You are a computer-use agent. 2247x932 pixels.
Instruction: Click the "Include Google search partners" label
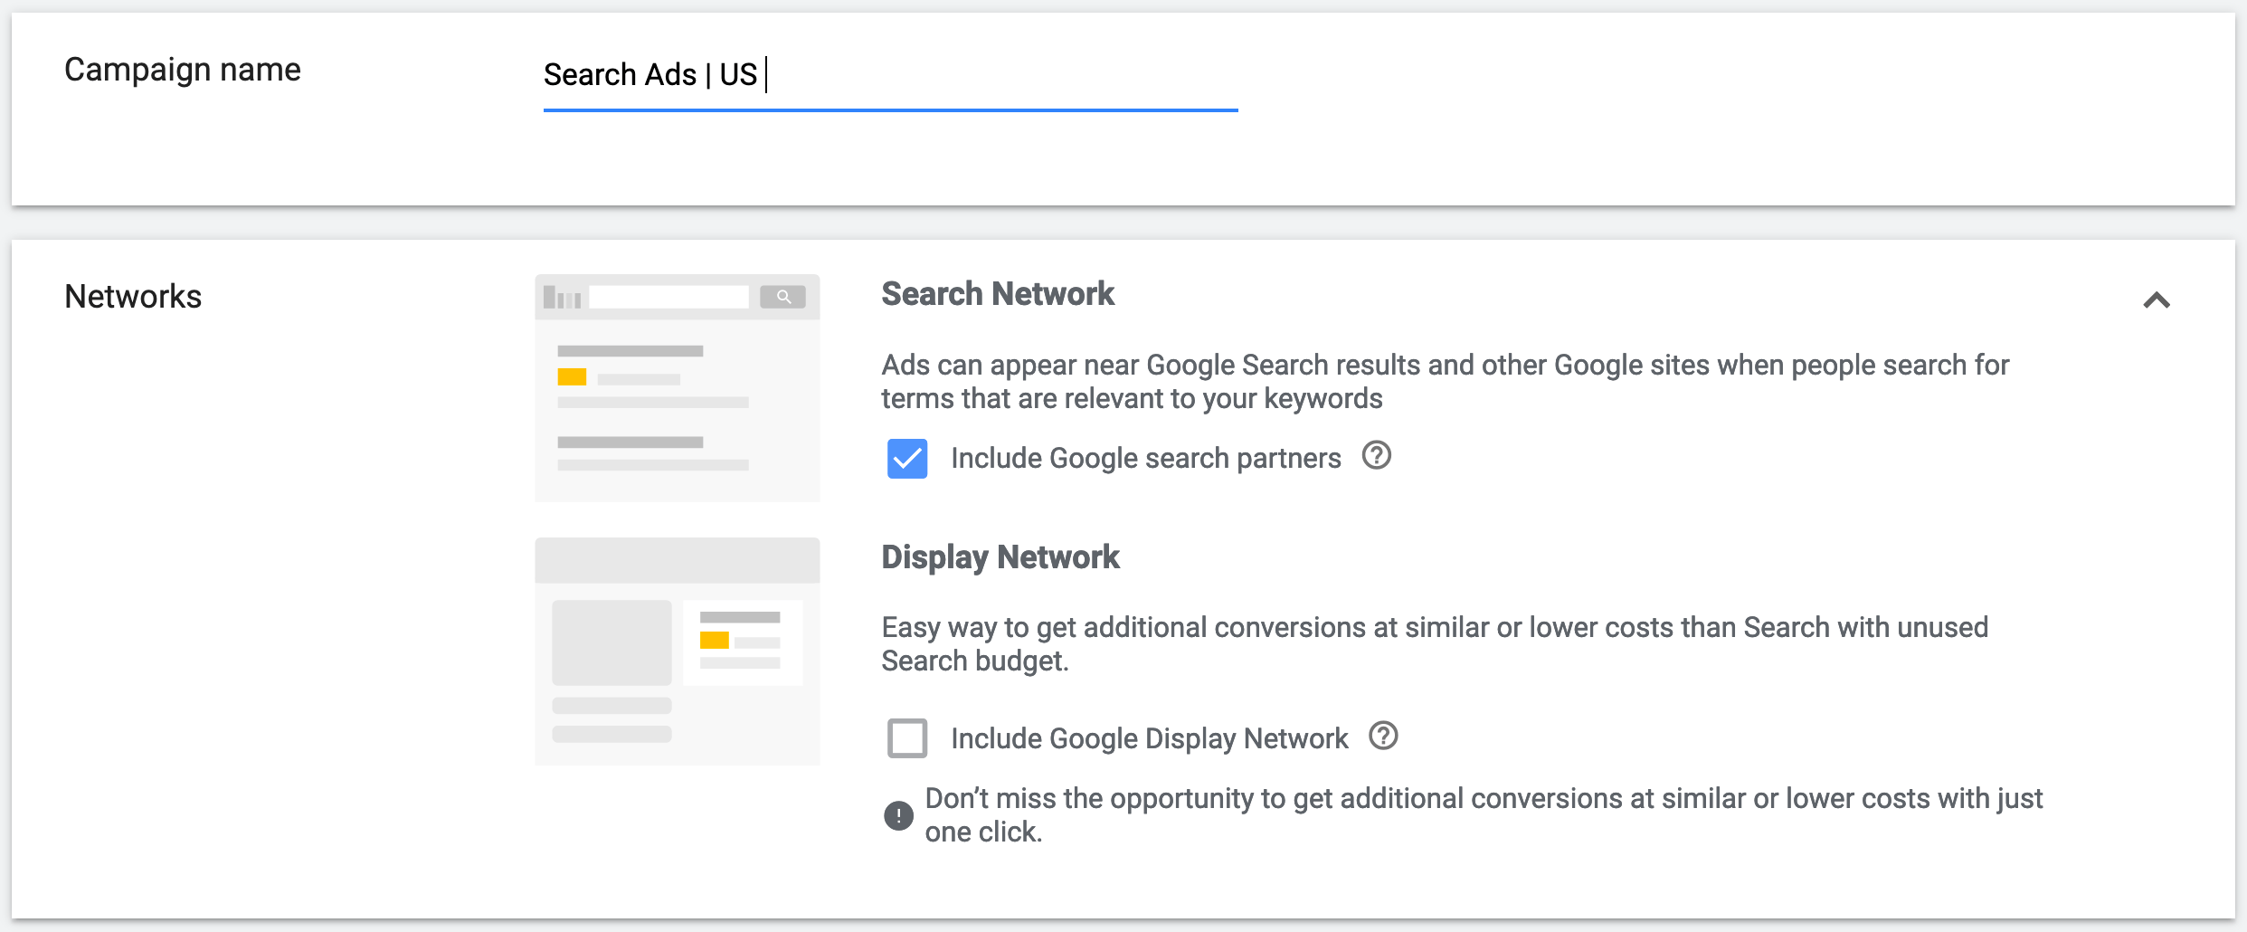[1145, 459]
